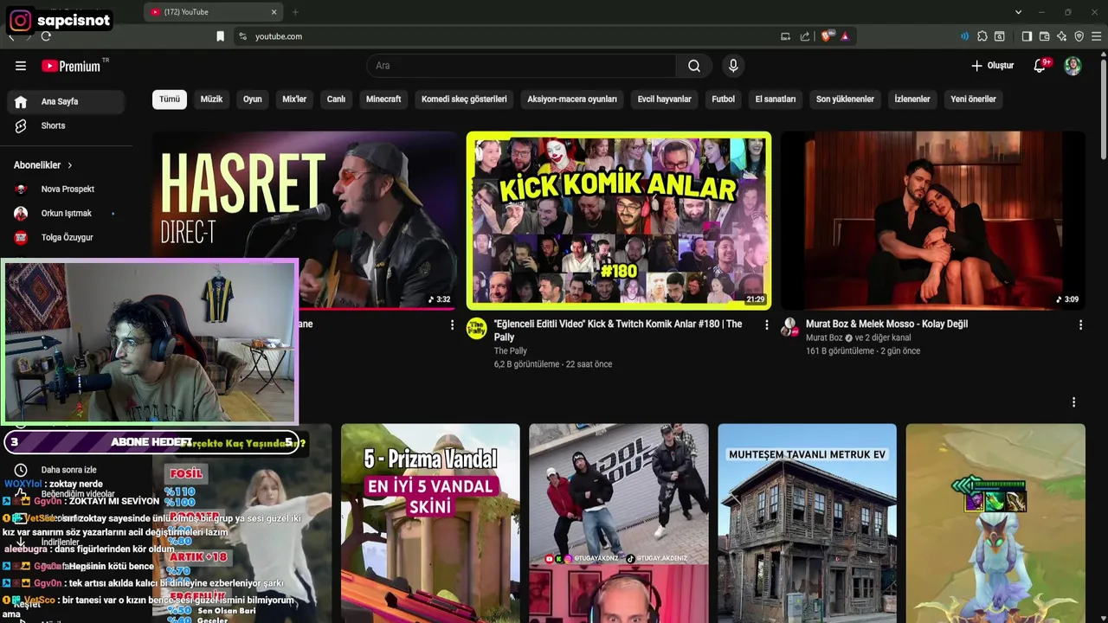Select Komedi skeç gösterileri chip
The width and height of the screenshot is (1108, 623).
pos(464,100)
